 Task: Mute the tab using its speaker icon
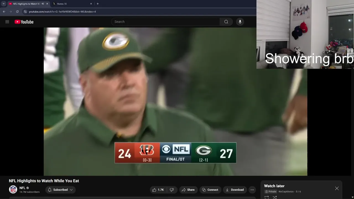[43, 4]
